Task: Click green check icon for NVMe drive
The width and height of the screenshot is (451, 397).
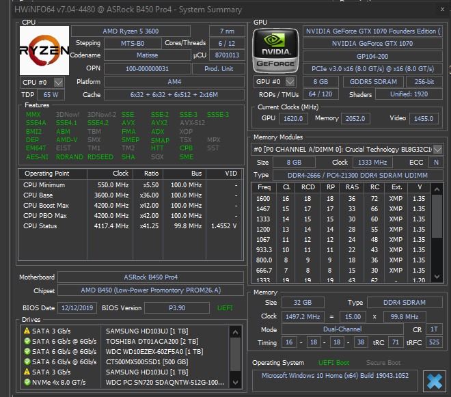Action: point(27,383)
